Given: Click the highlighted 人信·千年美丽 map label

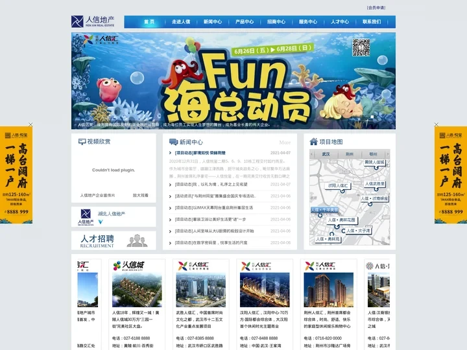Looking at the screenshot, I should tap(325, 210).
